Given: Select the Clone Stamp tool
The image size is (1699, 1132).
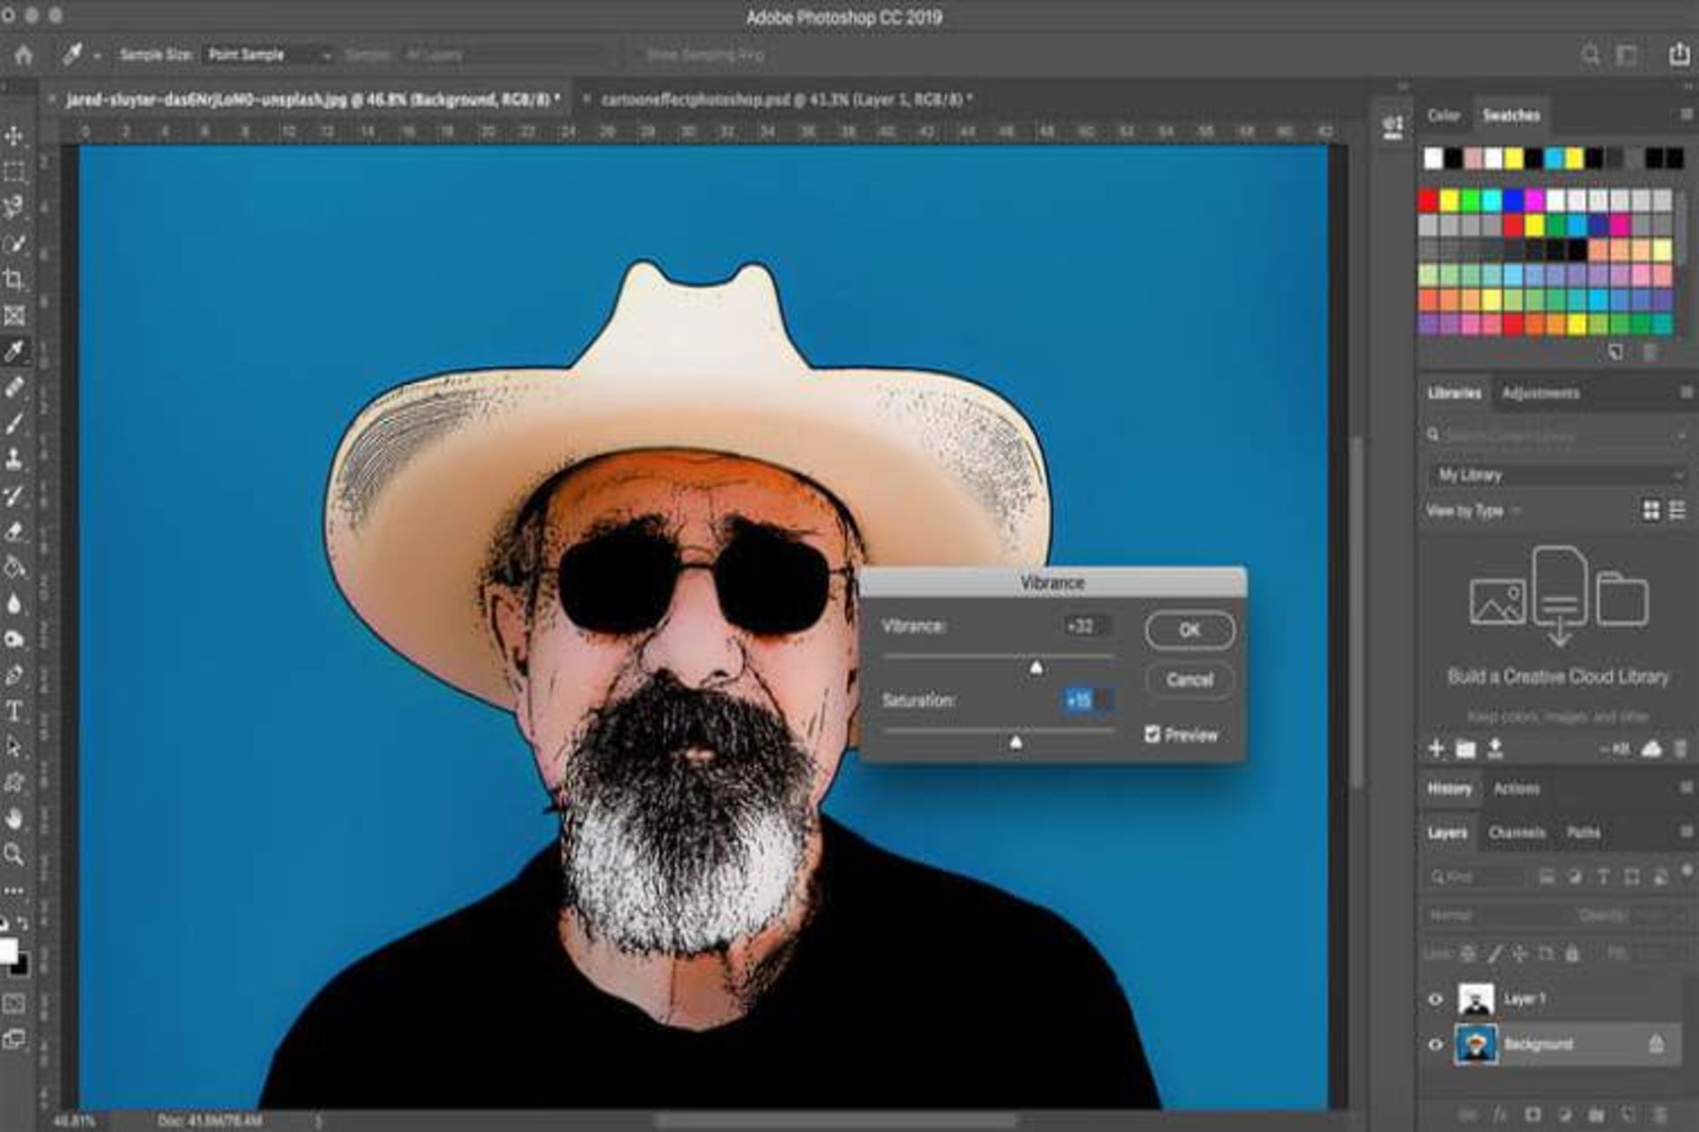Looking at the screenshot, I should click(x=14, y=459).
